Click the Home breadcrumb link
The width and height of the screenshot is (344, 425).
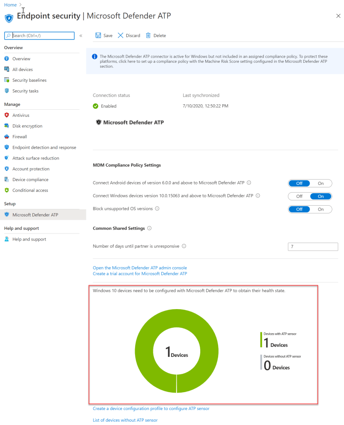point(10,5)
